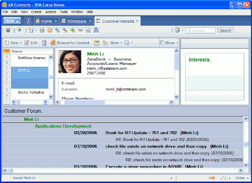Click the orange round clock icon
The width and height of the screenshot is (252, 183).
49,30
